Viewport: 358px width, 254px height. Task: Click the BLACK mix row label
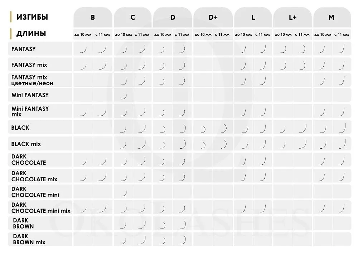pyautogui.click(x=26, y=144)
